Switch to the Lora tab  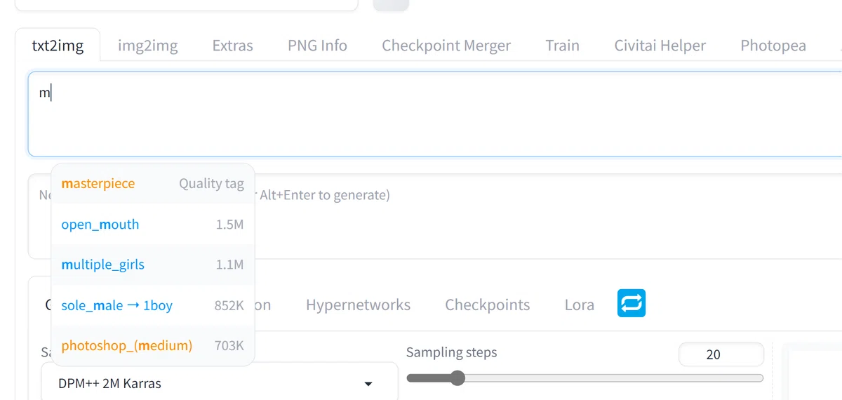(580, 305)
